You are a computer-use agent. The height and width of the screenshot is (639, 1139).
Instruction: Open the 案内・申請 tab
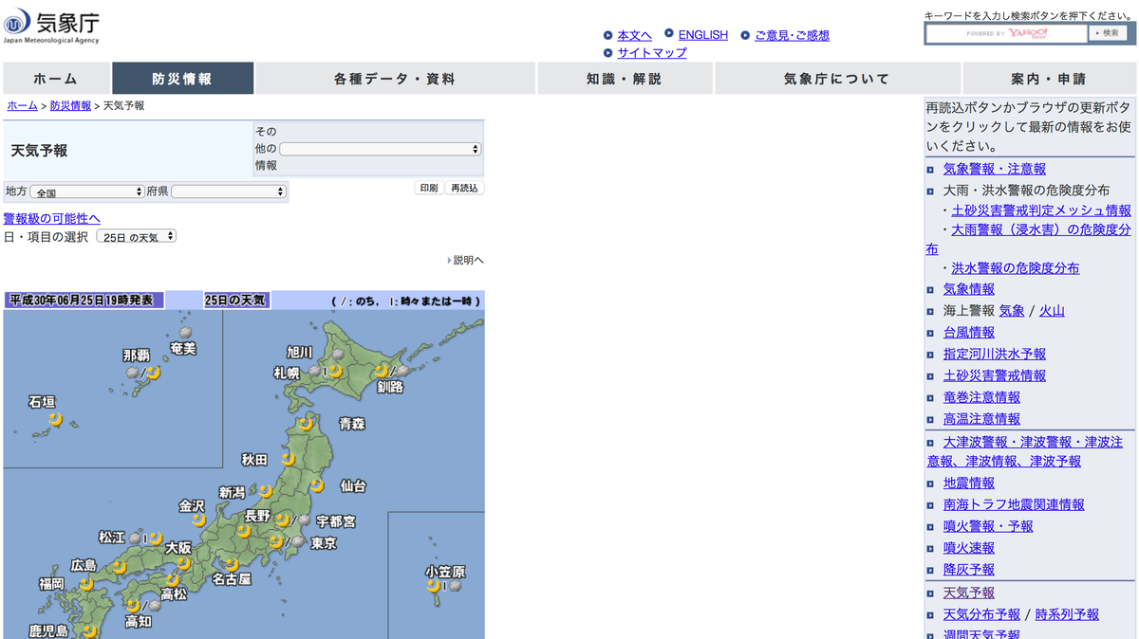tap(1050, 78)
